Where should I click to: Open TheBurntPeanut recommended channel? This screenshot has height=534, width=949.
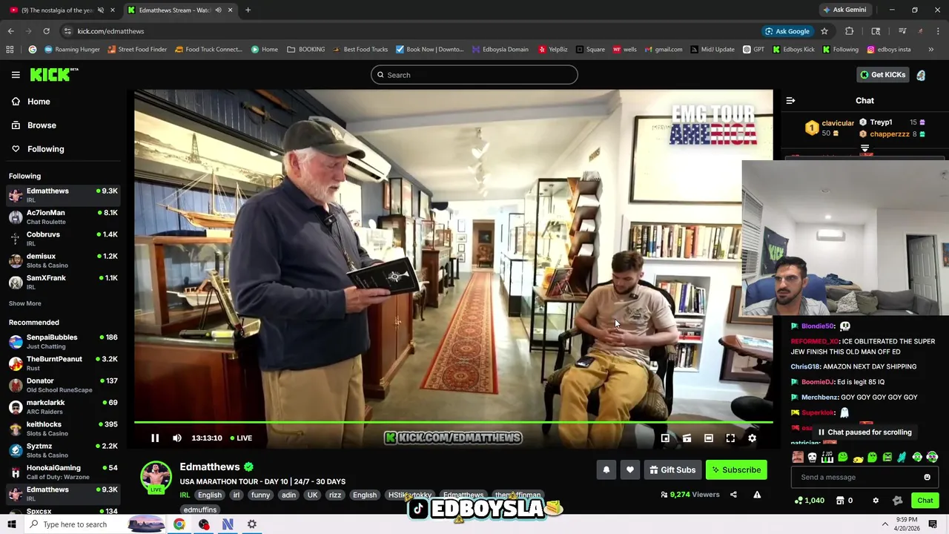pyautogui.click(x=63, y=363)
